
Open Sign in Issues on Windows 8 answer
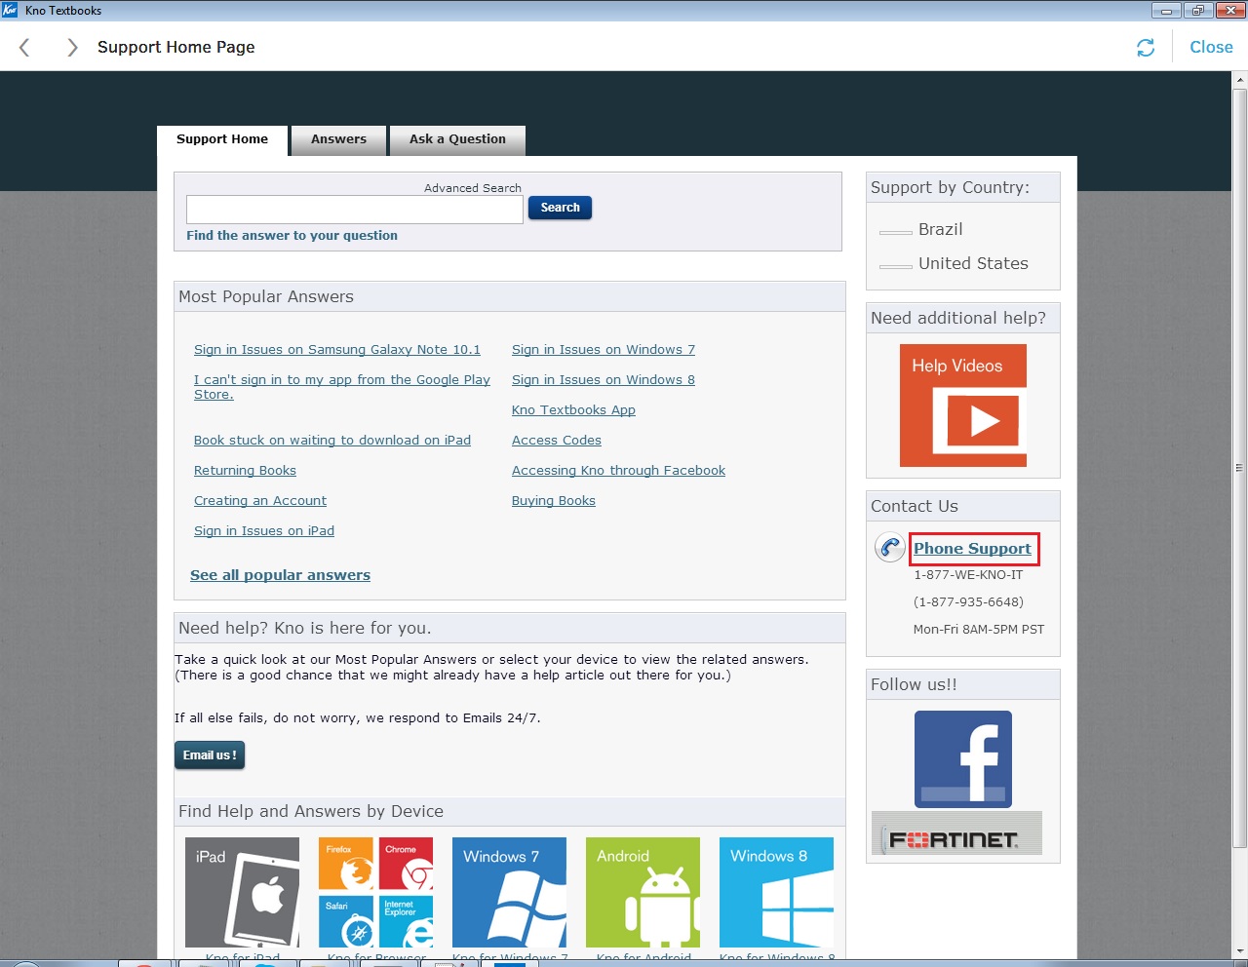coord(604,380)
